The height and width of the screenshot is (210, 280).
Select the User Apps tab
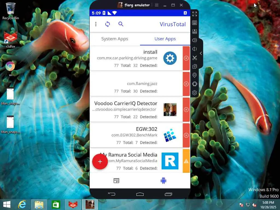pos(165,39)
